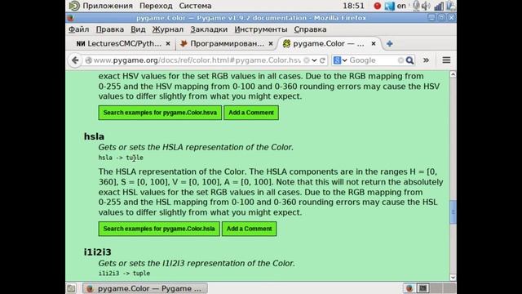Open the Приложения menu in the top panel
The height and width of the screenshot is (294, 522).
pyautogui.click(x=107, y=6)
